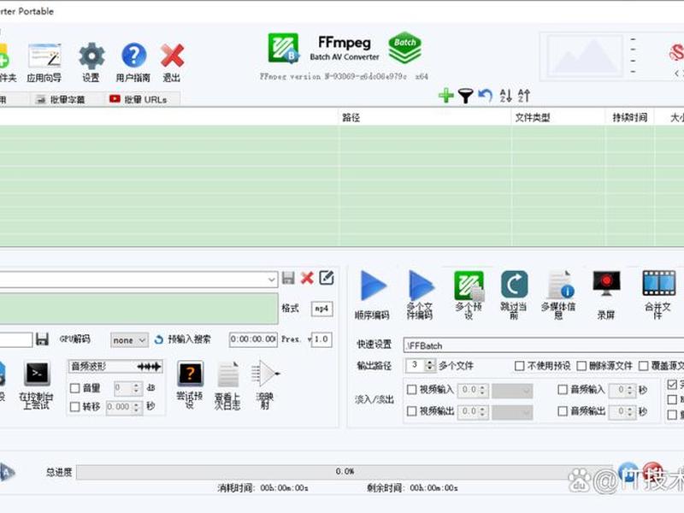Viewport: 684px width, 513px height.
Task: Run 在控制台上尝试 console test
Action: (37, 386)
